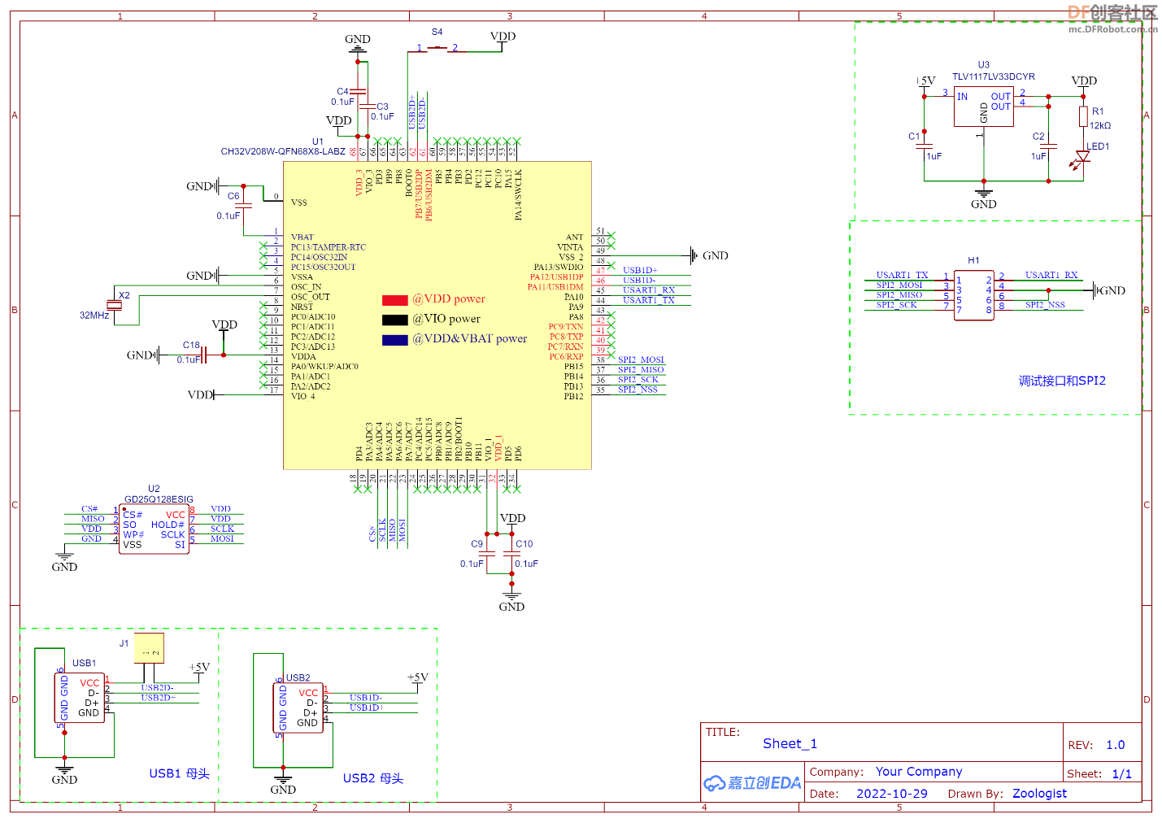Viewport: 1162px width, 823px height.
Task: Select the U2 flash chip body
Action: pyautogui.click(x=154, y=529)
